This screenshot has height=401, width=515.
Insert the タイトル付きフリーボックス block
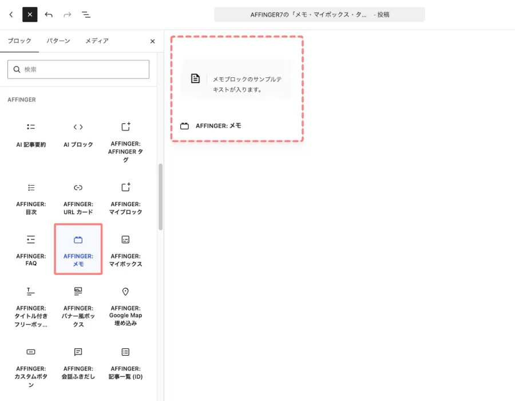[x=31, y=307]
